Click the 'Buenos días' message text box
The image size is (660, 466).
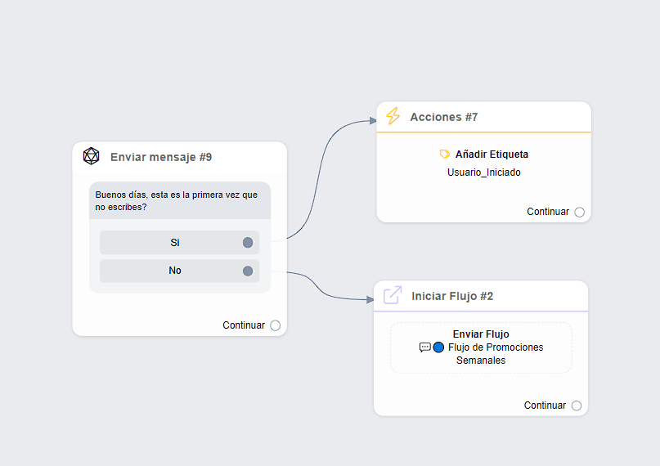[179, 200]
